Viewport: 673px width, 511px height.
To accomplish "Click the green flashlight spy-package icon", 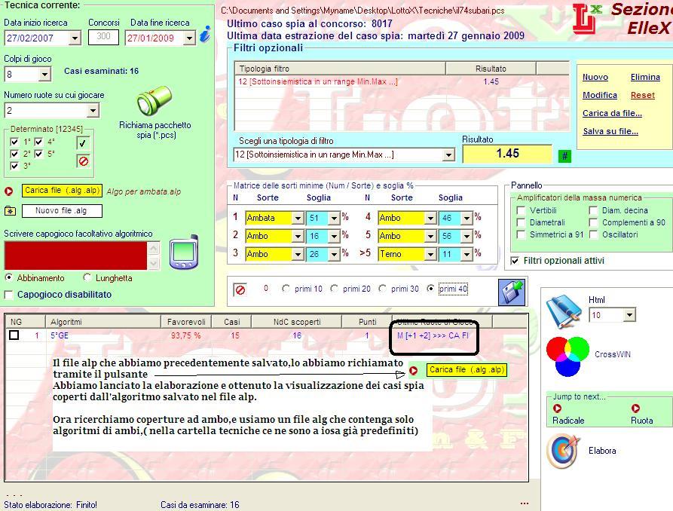I will 154,100.
